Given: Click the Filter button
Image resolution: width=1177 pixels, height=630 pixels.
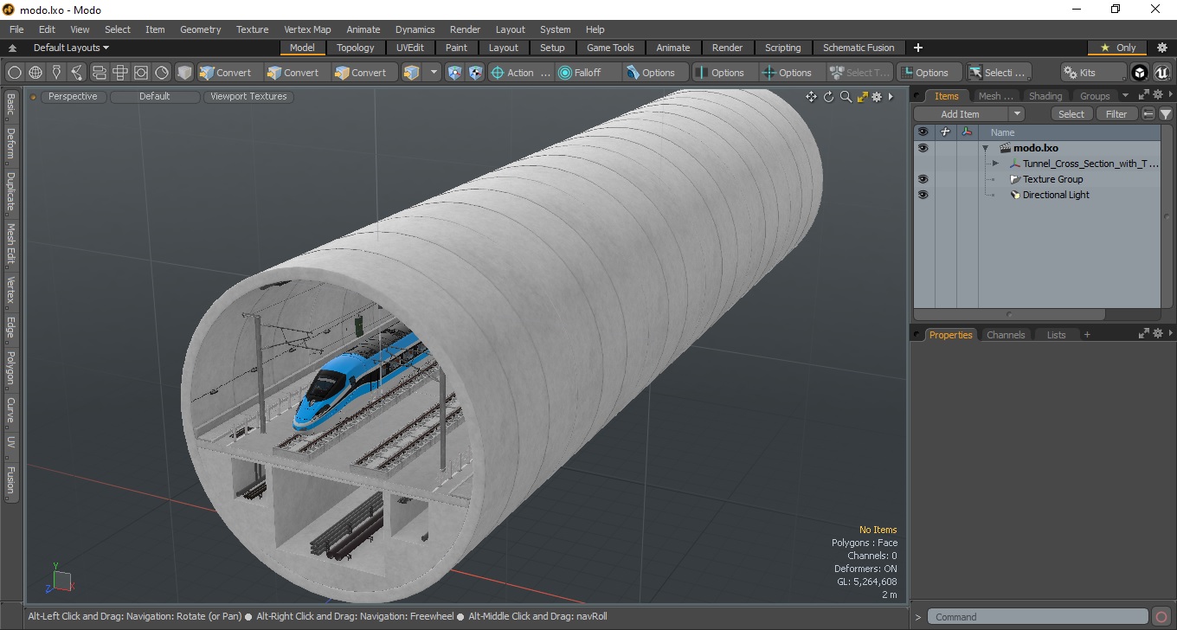Looking at the screenshot, I should [x=1116, y=114].
